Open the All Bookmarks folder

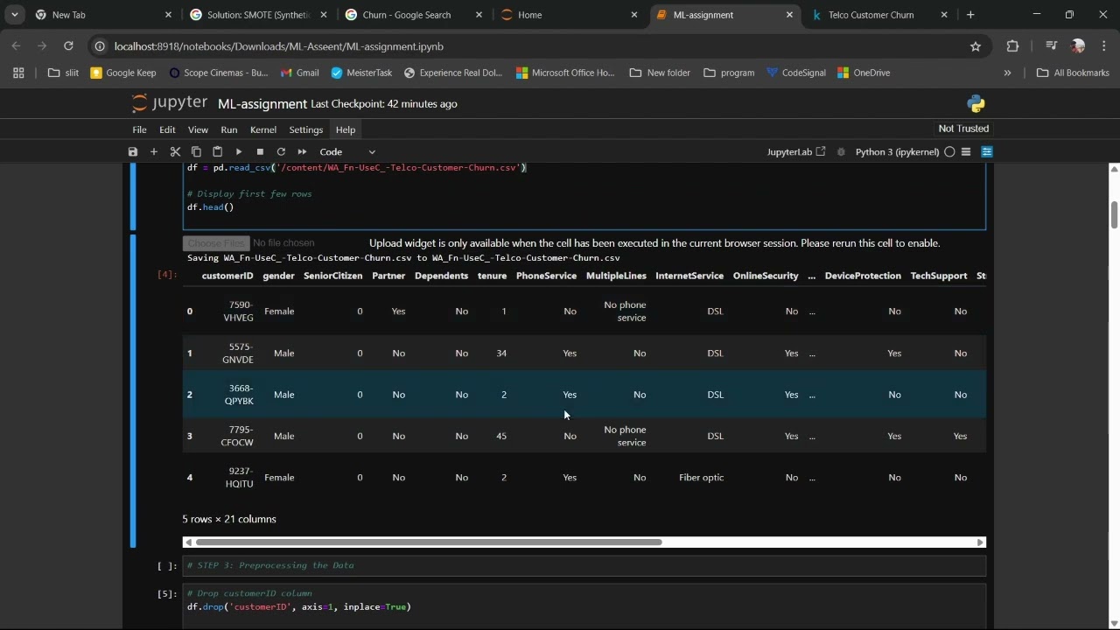coord(1073,73)
